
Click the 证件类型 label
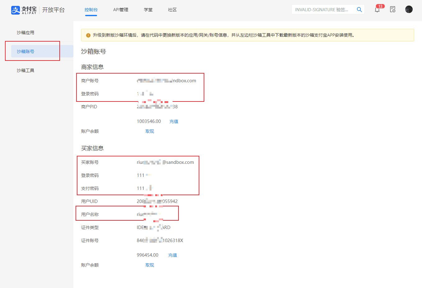[90, 227]
